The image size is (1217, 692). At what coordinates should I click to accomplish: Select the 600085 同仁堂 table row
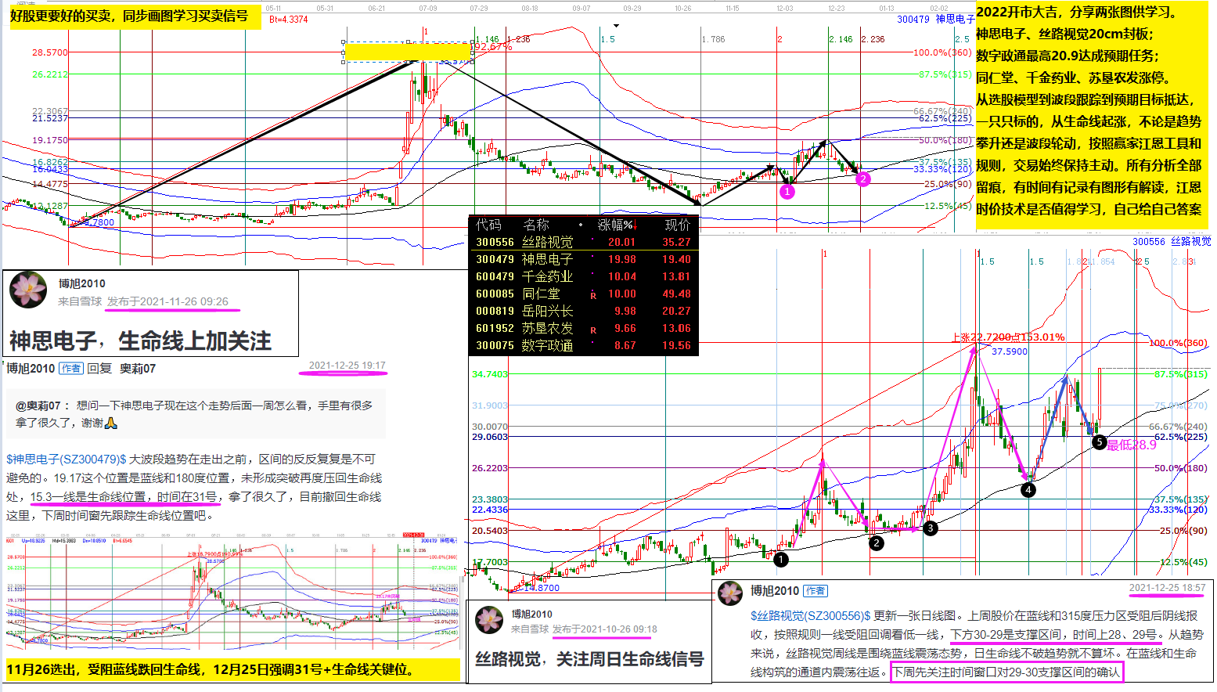pyautogui.click(x=583, y=294)
